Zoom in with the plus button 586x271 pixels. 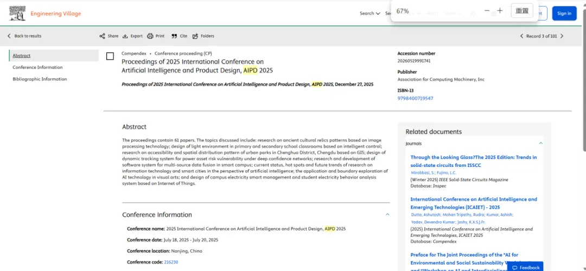coord(500,11)
